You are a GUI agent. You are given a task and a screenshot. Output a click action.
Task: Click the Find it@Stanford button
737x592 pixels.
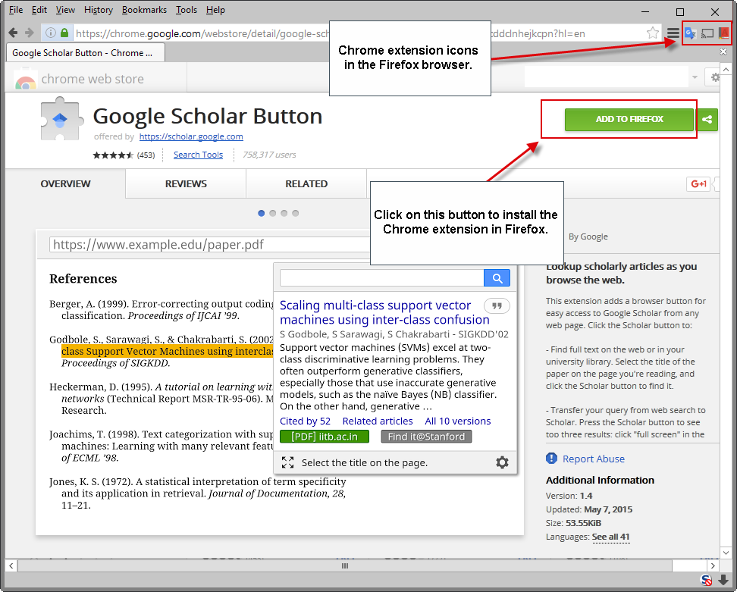click(x=426, y=437)
